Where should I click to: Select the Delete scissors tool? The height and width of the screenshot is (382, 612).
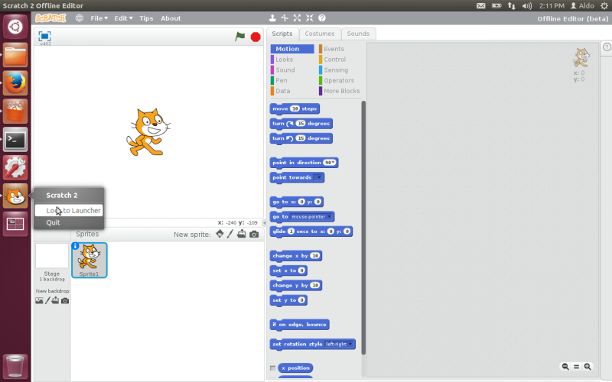285,18
